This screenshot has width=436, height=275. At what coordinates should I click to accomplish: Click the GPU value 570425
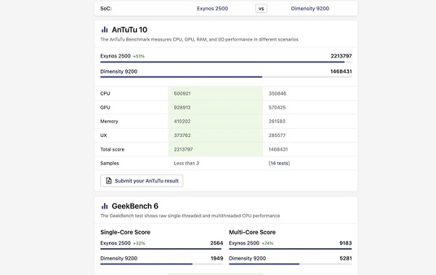click(277, 108)
